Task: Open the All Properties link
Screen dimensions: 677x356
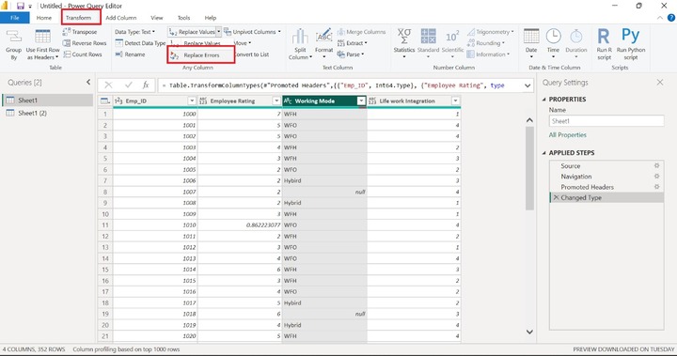Action: [567, 134]
